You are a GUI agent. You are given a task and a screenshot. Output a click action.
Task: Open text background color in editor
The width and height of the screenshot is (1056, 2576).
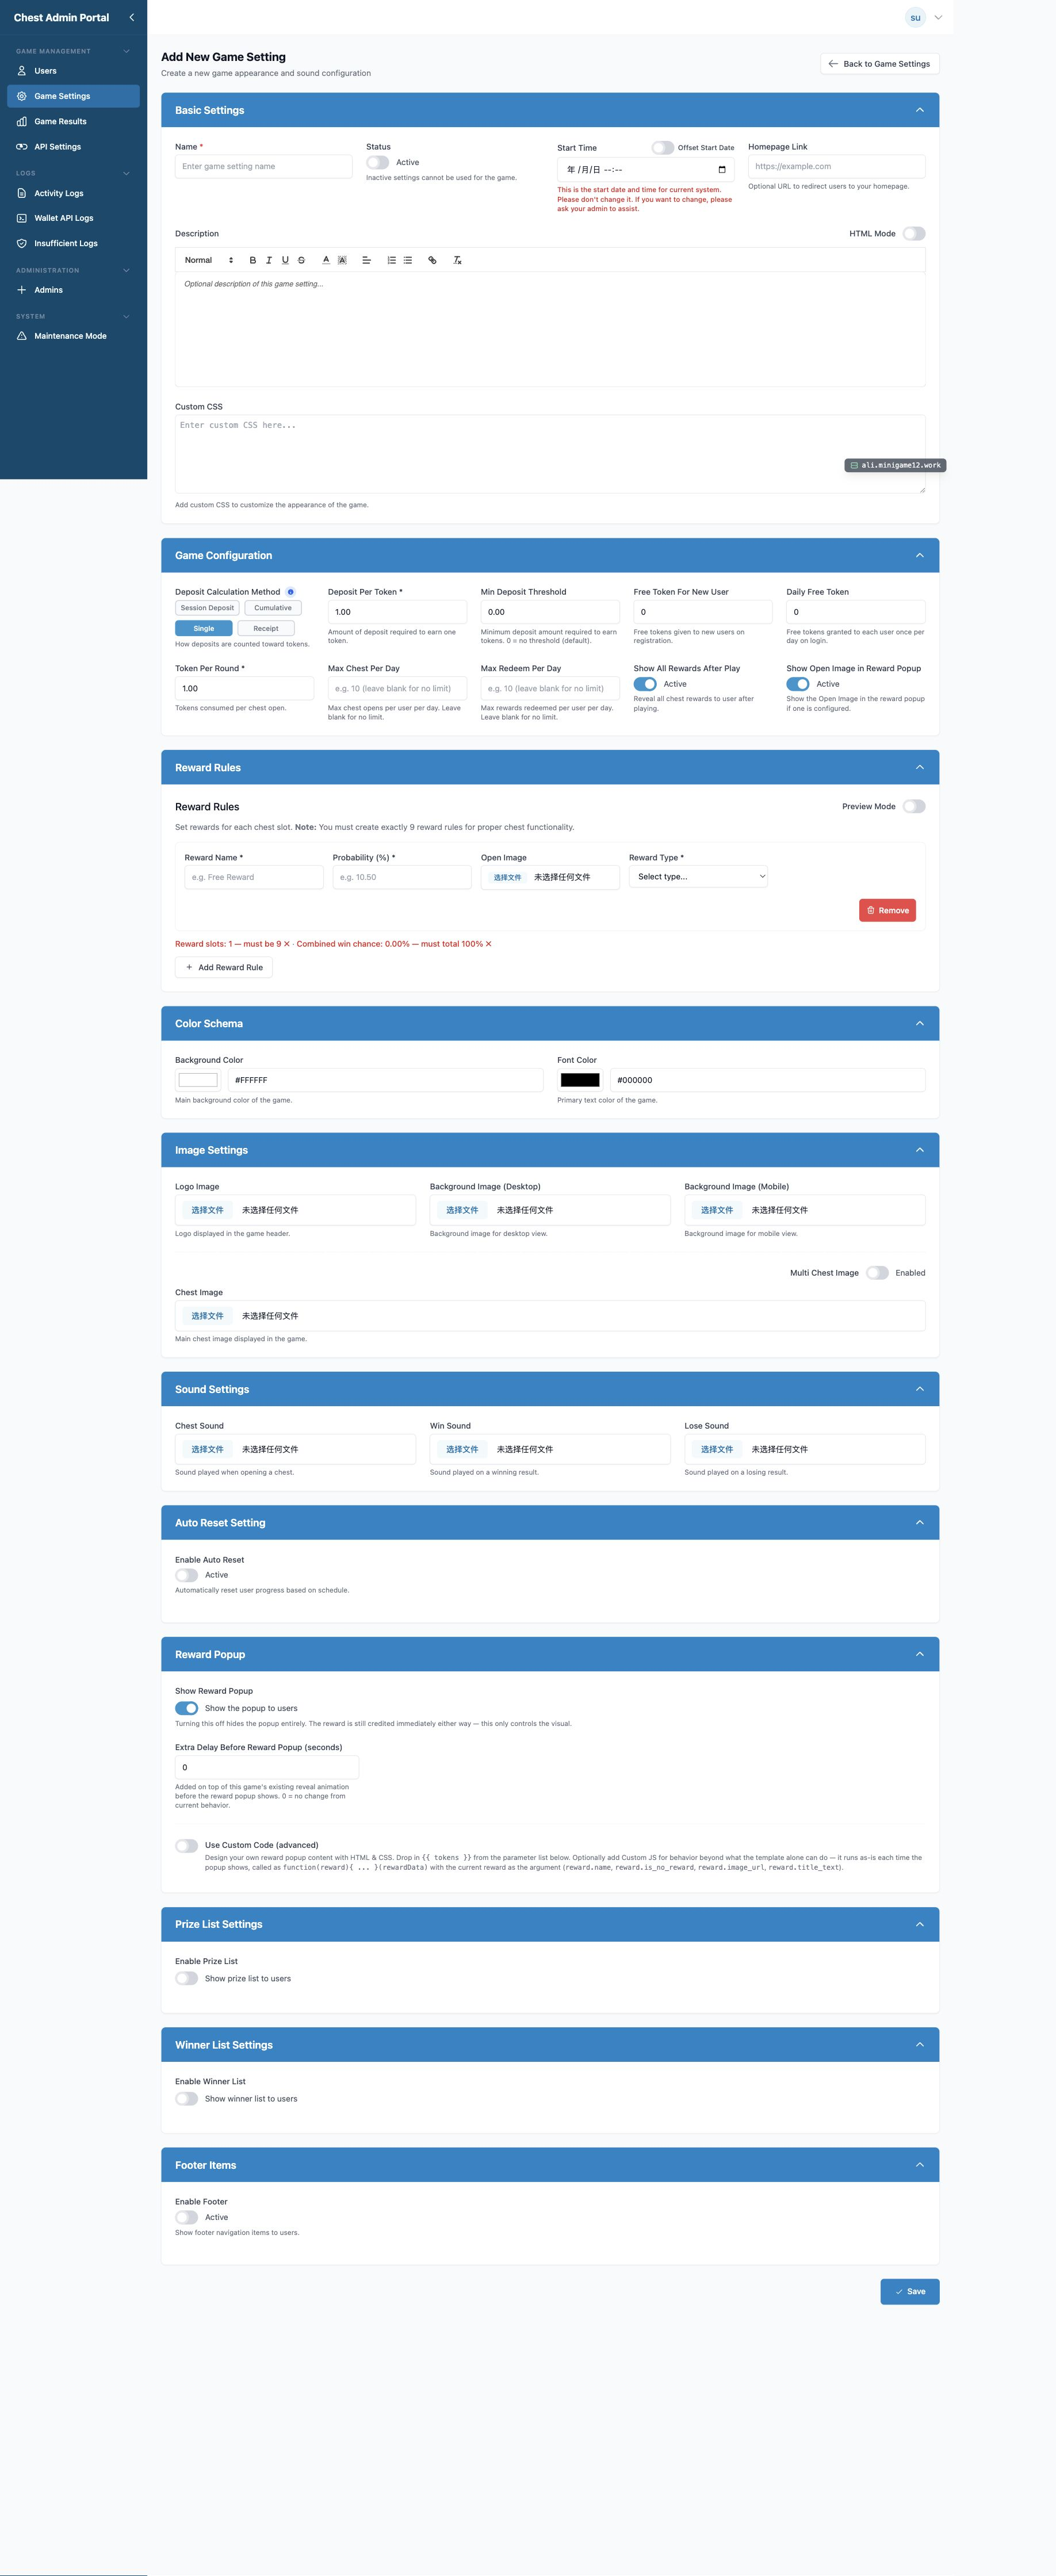click(342, 260)
